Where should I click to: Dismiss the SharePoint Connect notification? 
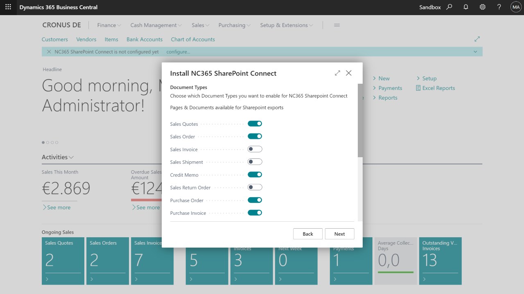coord(49,52)
